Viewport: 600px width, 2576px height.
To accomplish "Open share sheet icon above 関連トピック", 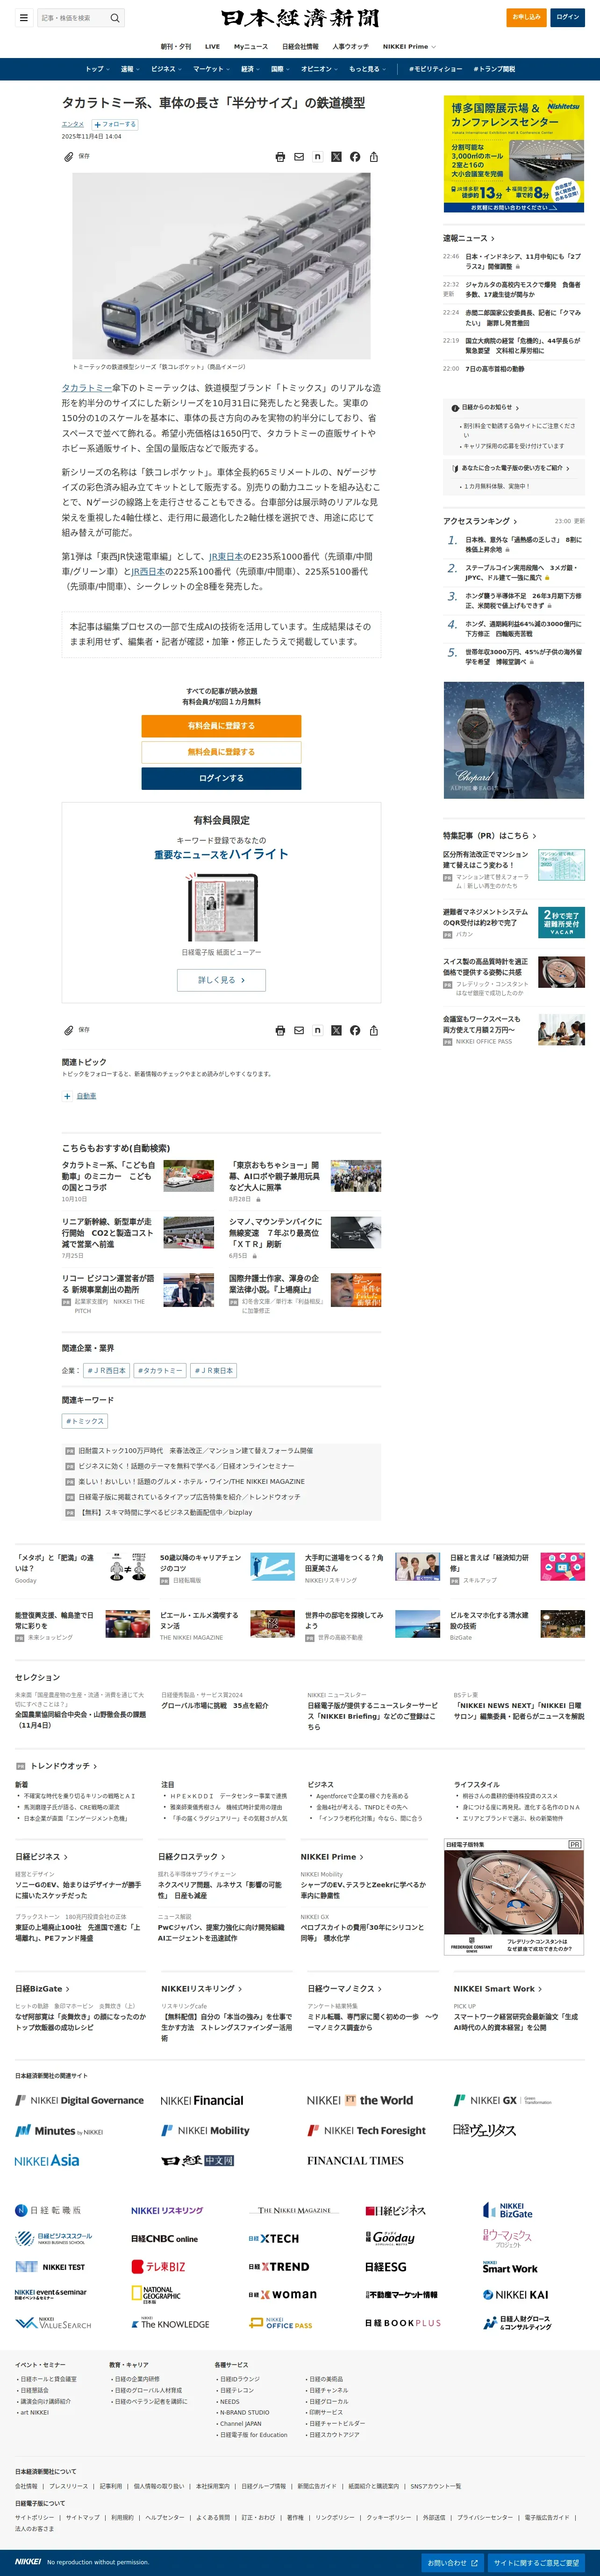I will [373, 1030].
